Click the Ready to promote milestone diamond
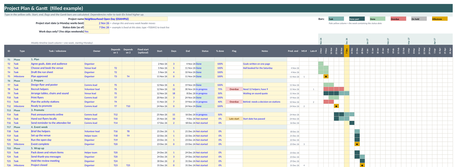Viewport: 460px width, 167px height. tap(336, 106)
